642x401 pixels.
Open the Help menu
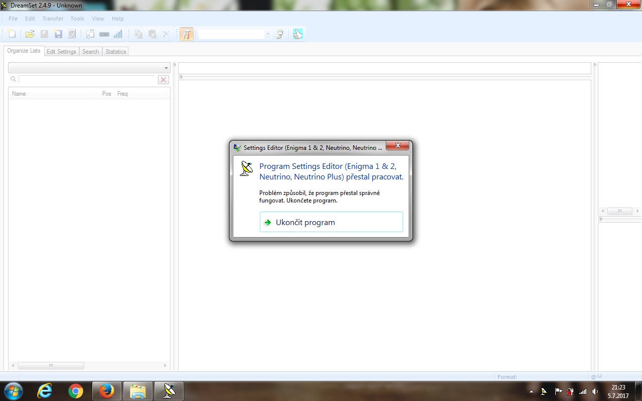pyautogui.click(x=117, y=19)
